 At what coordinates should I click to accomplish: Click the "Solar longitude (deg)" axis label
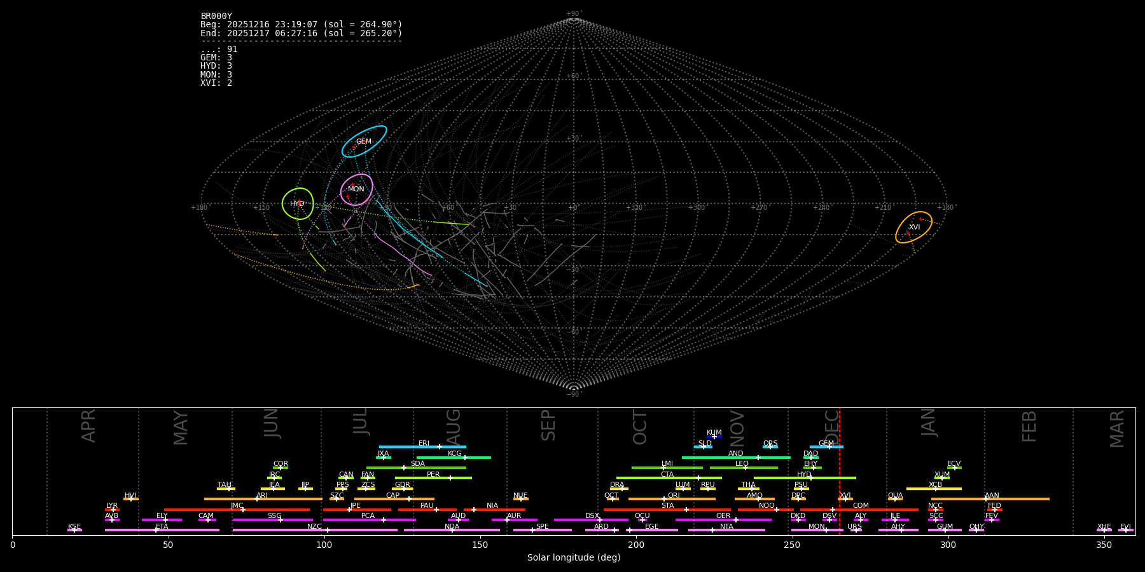574,558
